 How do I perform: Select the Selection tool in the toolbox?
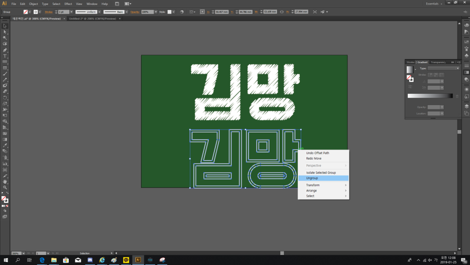click(x=5, y=26)
